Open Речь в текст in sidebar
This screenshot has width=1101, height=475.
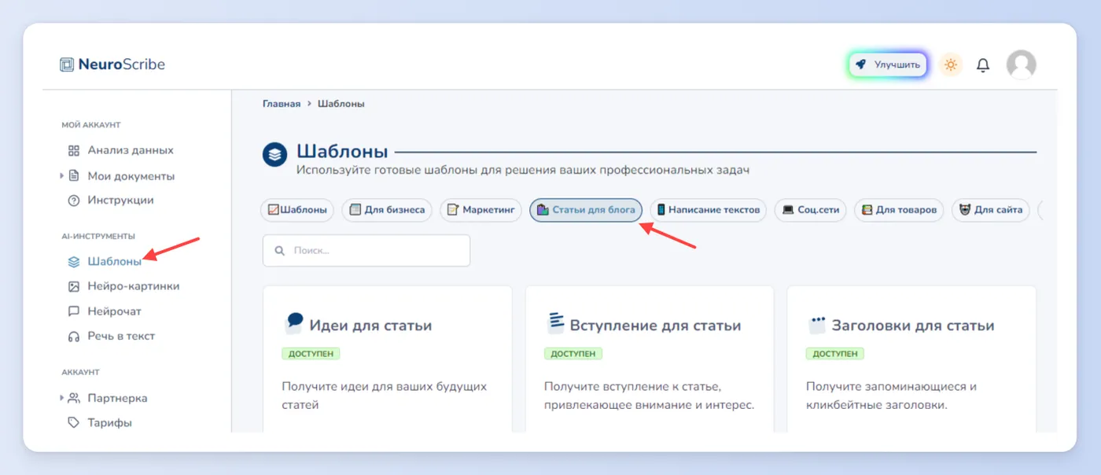coord(121,337)
